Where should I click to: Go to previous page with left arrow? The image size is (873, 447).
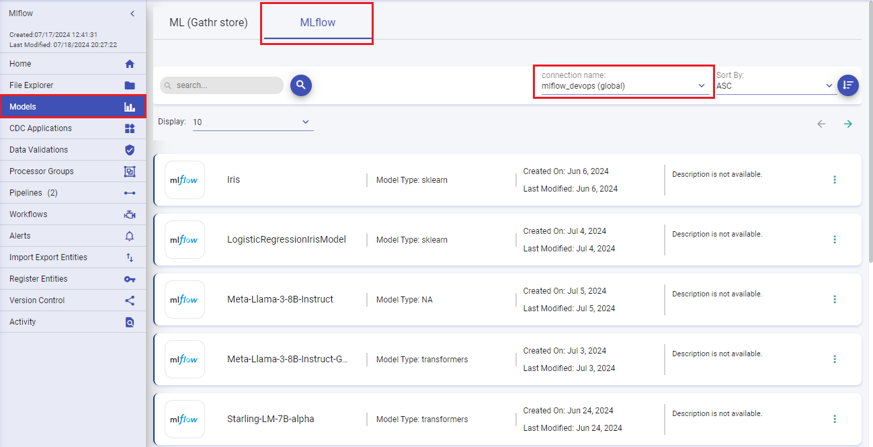tap(821, 124)
